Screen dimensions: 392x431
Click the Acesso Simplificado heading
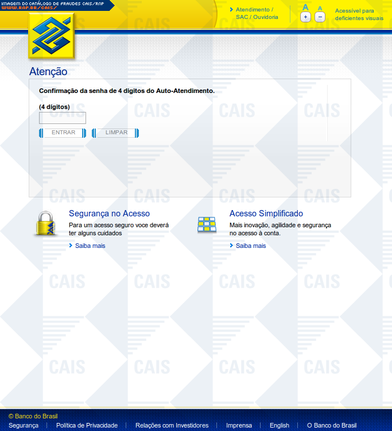[x=266, y=213]
